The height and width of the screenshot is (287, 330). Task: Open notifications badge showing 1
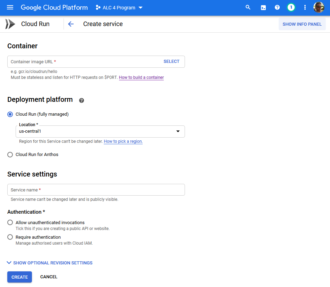pos(291,7)
